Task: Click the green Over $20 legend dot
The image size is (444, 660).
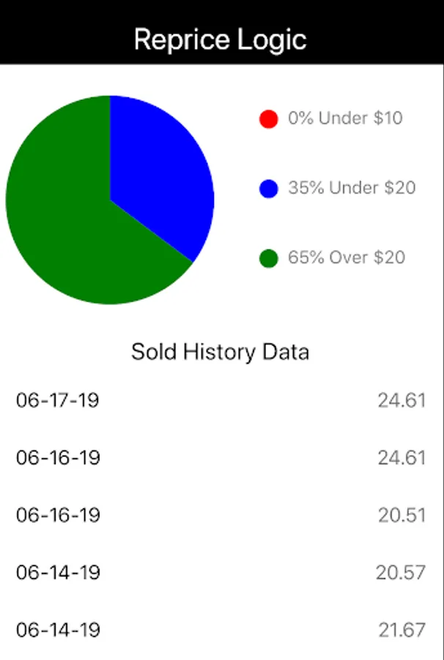Action: click(x=269, y=258)
